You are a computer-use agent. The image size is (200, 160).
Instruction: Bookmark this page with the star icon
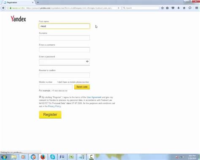tap(162, 8)
